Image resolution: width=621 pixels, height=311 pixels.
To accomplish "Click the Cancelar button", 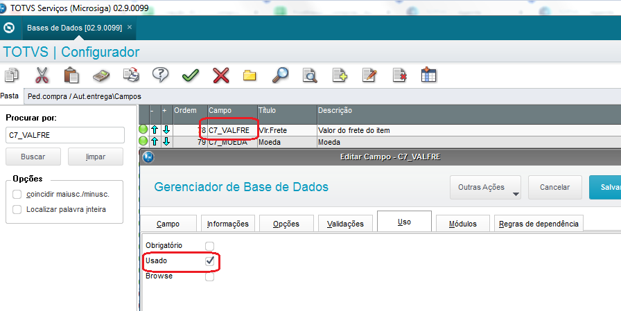I will (554, 187).
